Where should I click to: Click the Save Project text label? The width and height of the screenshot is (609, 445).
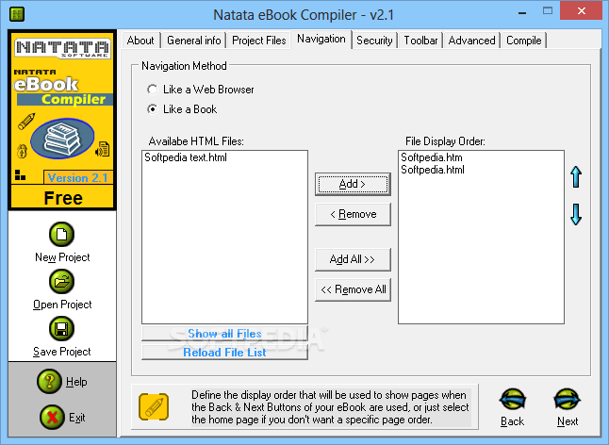click(62, 352)
